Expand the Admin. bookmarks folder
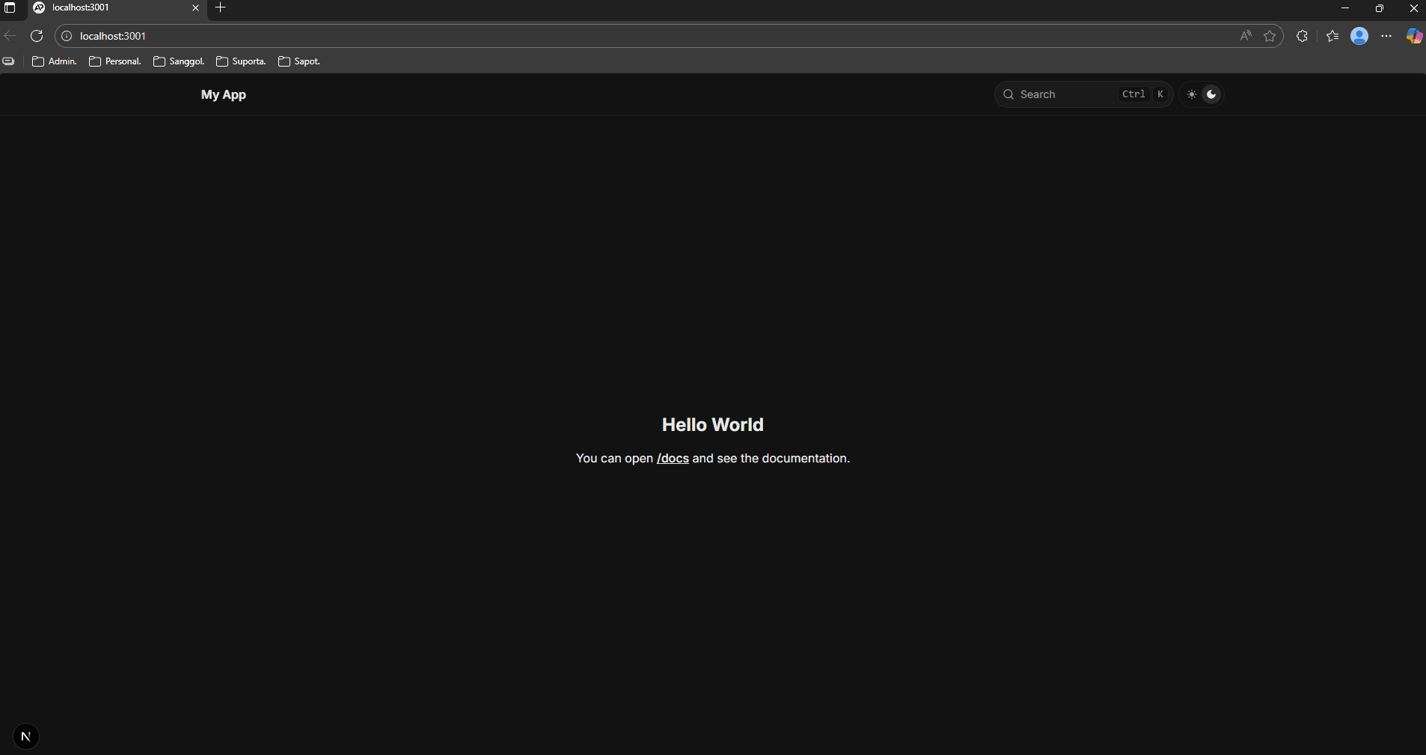The image size is (1426, 755). [55, 61]
